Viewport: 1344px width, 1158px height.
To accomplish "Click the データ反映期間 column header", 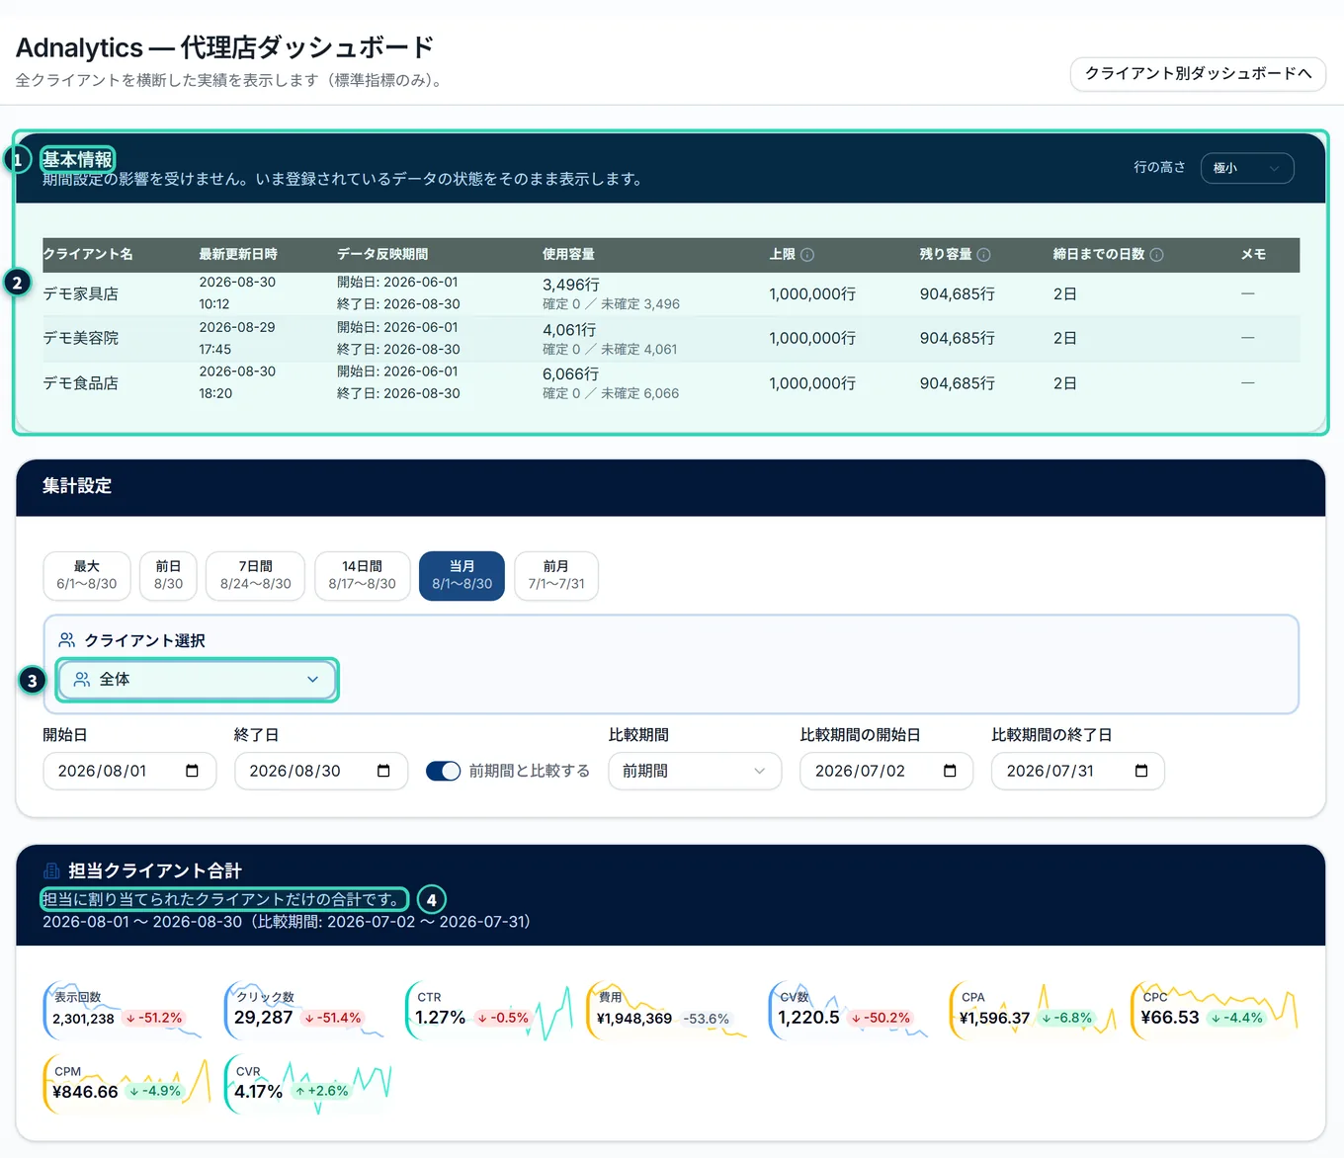I will (x=382, y=255).
